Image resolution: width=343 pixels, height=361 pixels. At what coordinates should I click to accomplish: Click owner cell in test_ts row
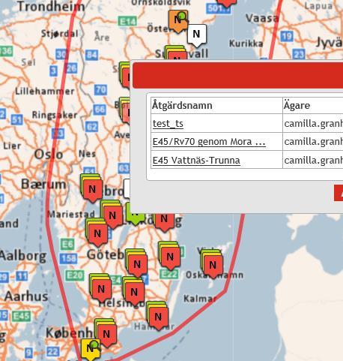(x=313, y=124)
